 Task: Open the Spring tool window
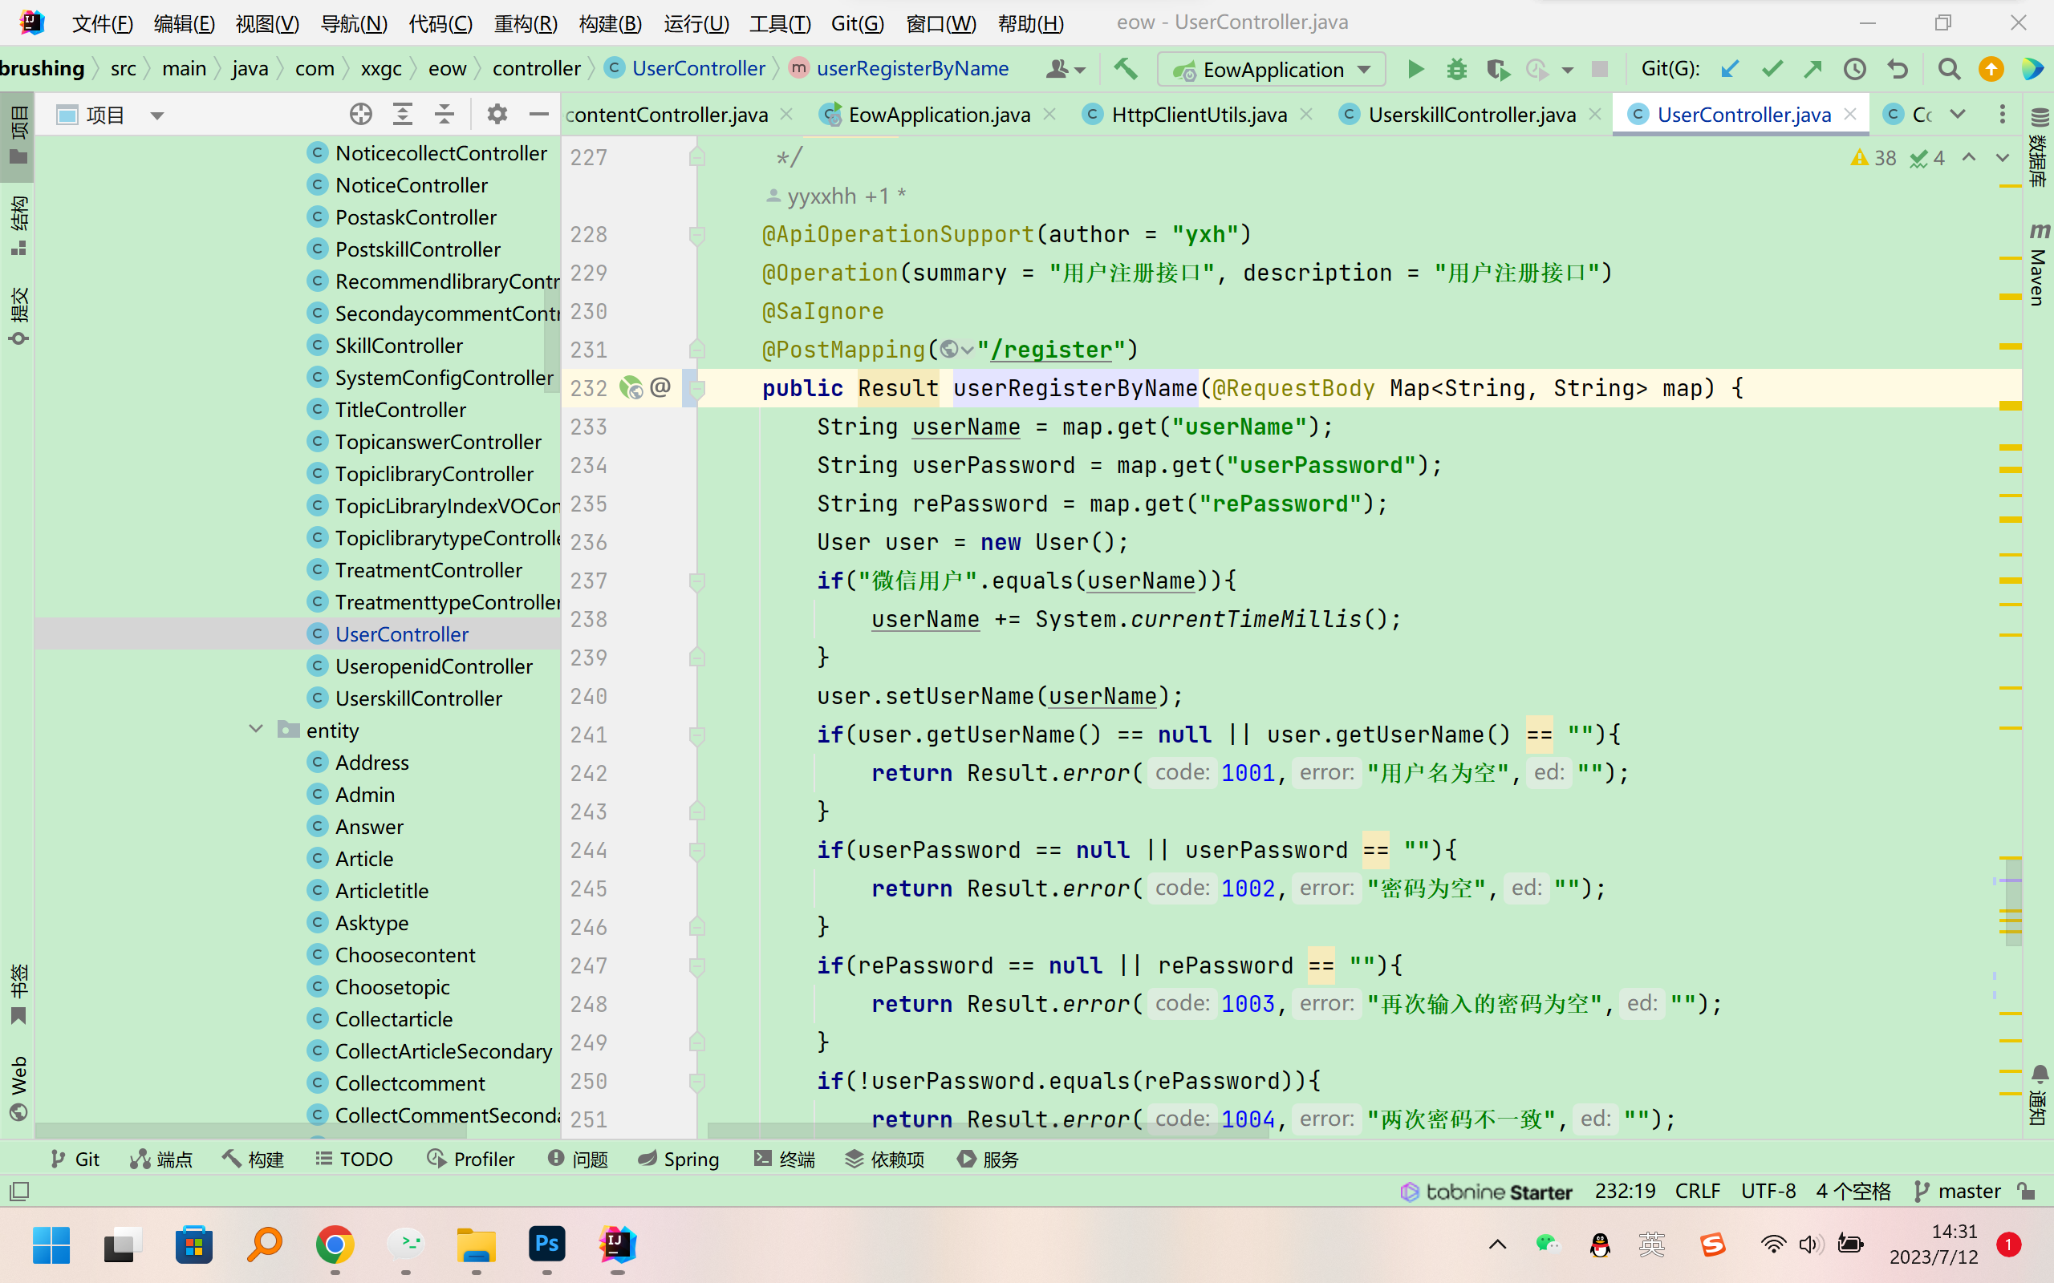coord(678,1160)
